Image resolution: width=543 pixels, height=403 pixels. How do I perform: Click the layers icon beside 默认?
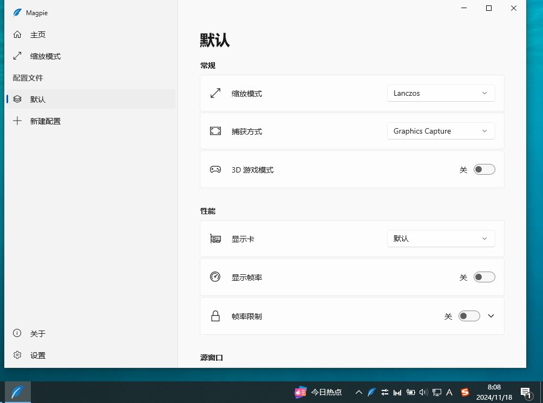[17, 100]
